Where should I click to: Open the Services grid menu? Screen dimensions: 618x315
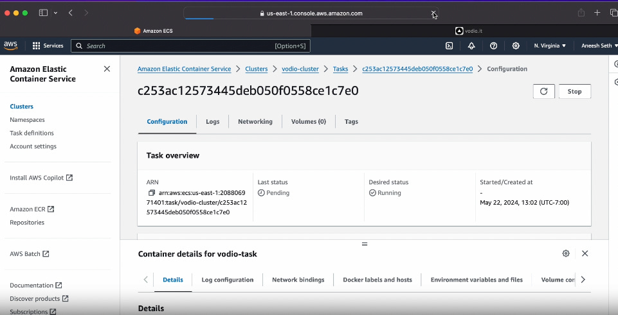(48, 46)
